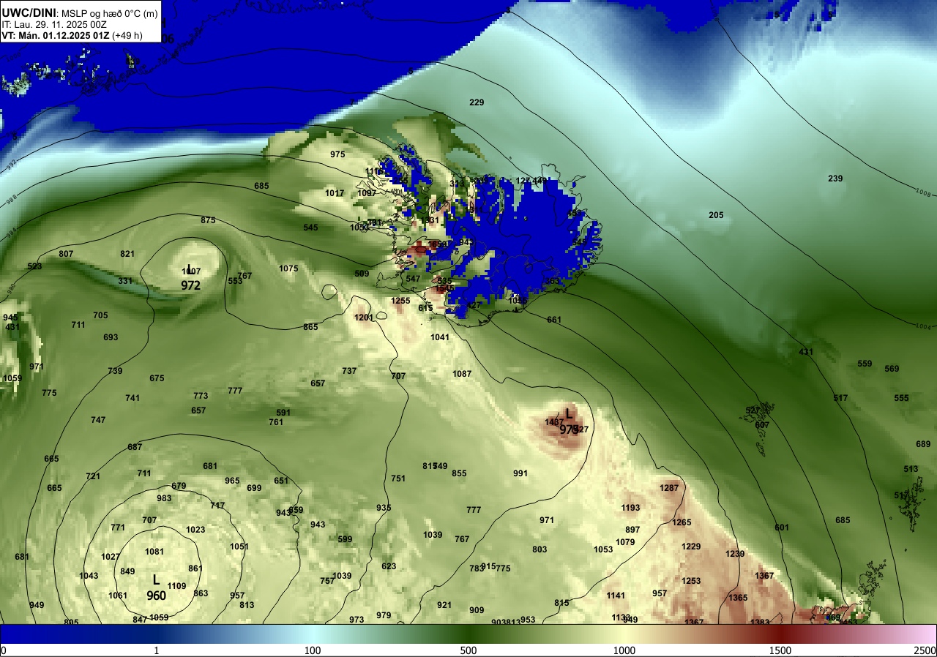937x657 pixels.
Task: Click the height value '705'
Action: click(x=100, y=315)
